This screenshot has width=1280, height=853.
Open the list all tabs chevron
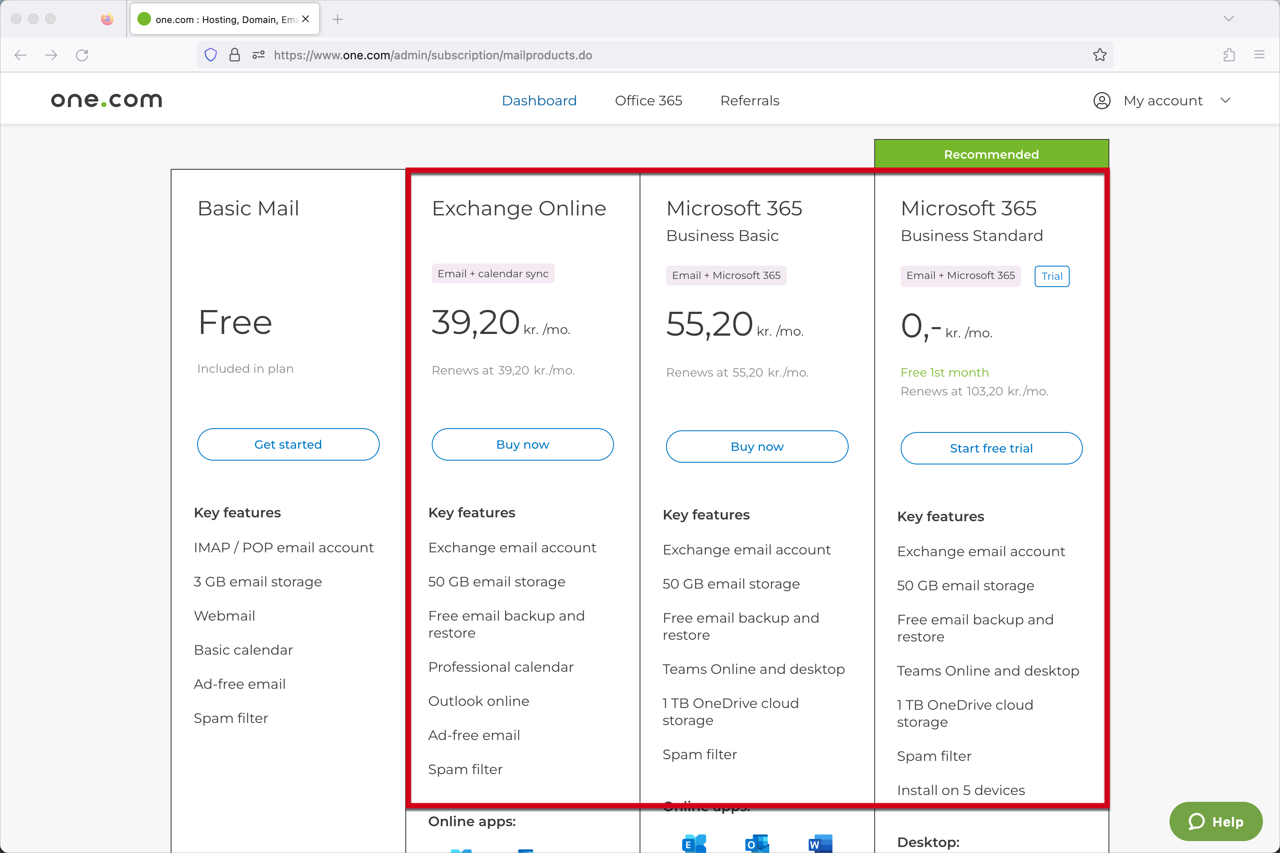[1228, 19]
